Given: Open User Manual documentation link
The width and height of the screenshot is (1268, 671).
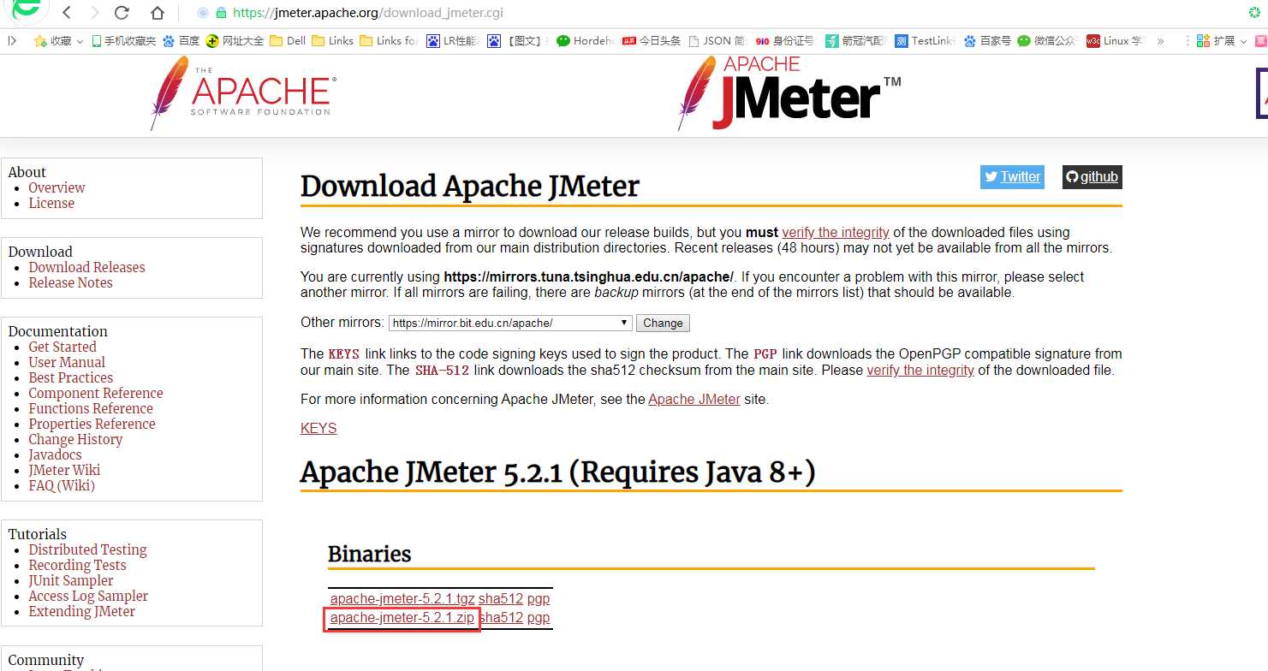Looking at the screenshot, I should click(x=67, y=362).
